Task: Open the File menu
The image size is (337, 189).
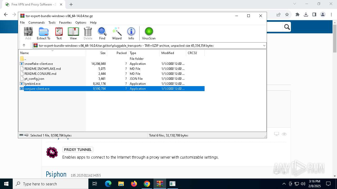Action: click(22, 23)
